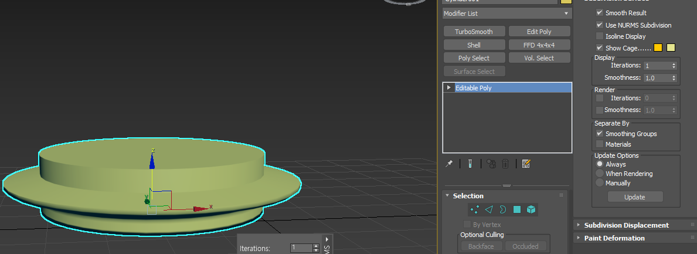Viewport: 697px width, 254px height.
Task: Select Vertex sub-object level icon
Action: [475, 209]
